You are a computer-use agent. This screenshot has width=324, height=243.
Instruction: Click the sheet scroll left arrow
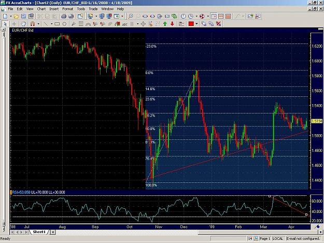point(53,232)
